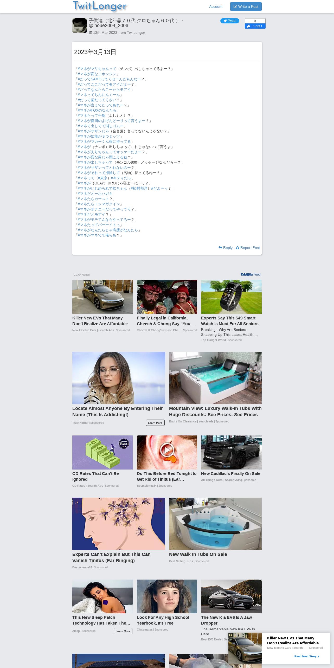The image size is (334, 668).
Task: Click Learn More for TruthFinder ad
Action: [155, 423]
